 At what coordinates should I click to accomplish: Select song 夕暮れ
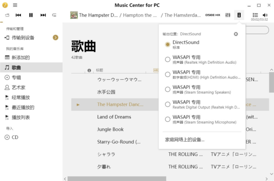(104, 167)
